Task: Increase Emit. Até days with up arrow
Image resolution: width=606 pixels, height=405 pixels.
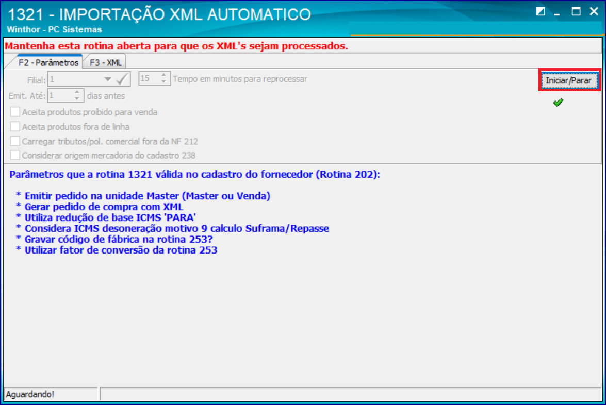Action: [77, 92]
